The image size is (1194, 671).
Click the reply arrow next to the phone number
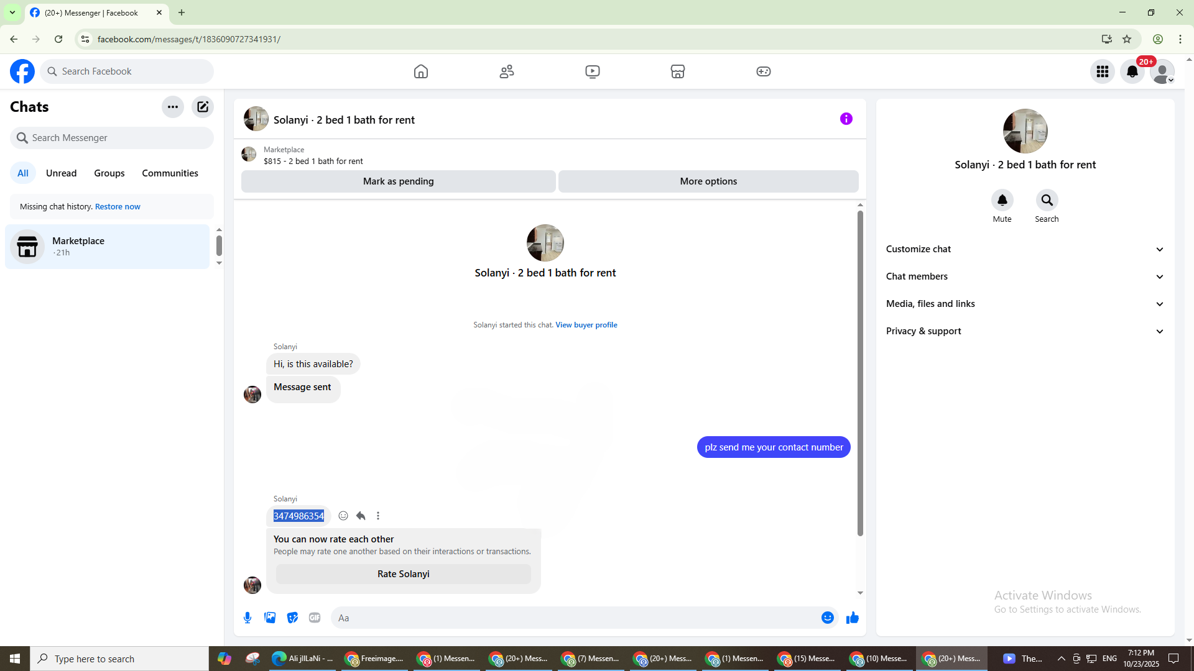coord(361,516)
